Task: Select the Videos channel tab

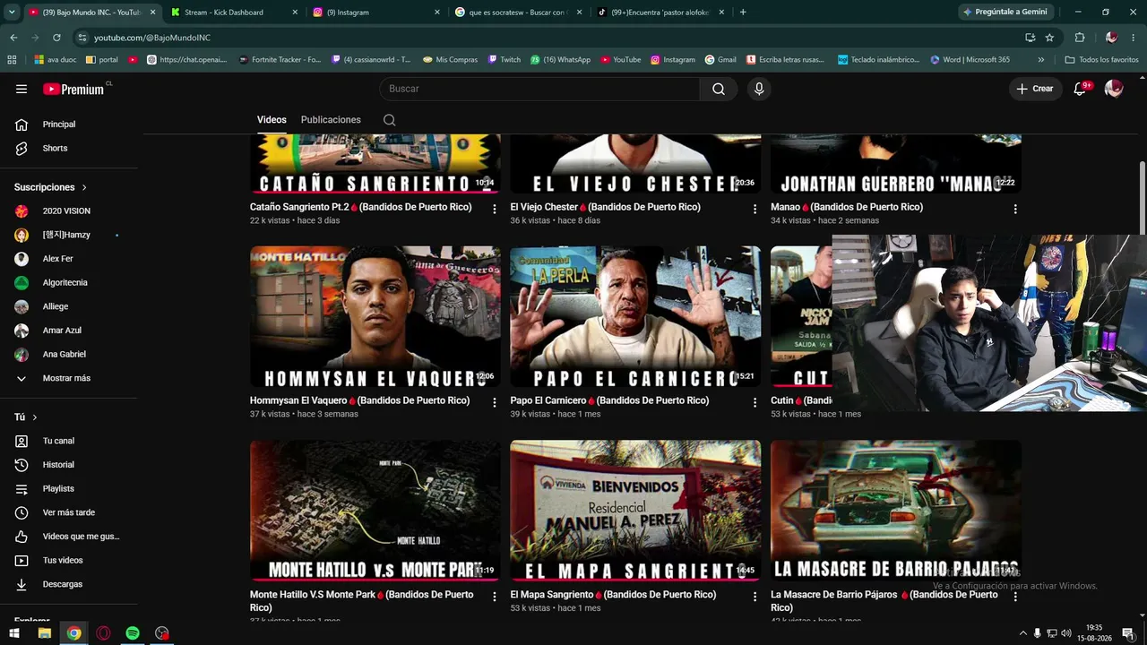Action: coord(272,120)
